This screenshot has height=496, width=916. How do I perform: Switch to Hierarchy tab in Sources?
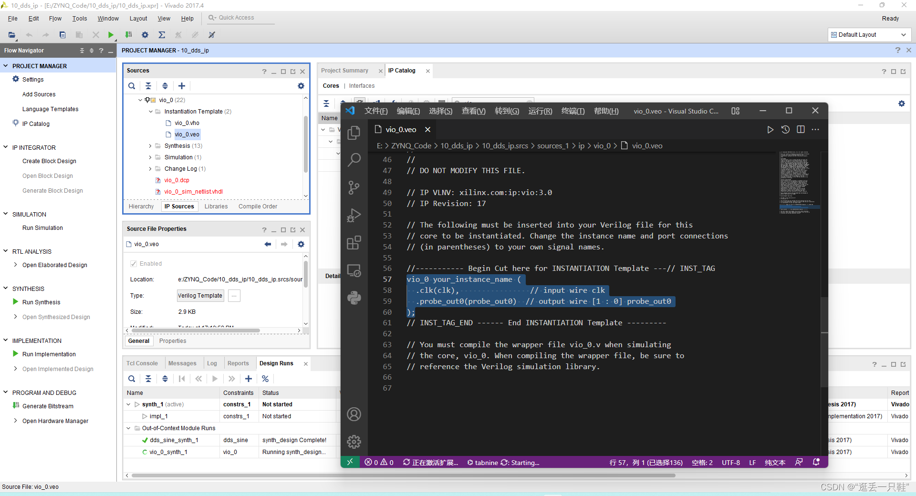141,207
